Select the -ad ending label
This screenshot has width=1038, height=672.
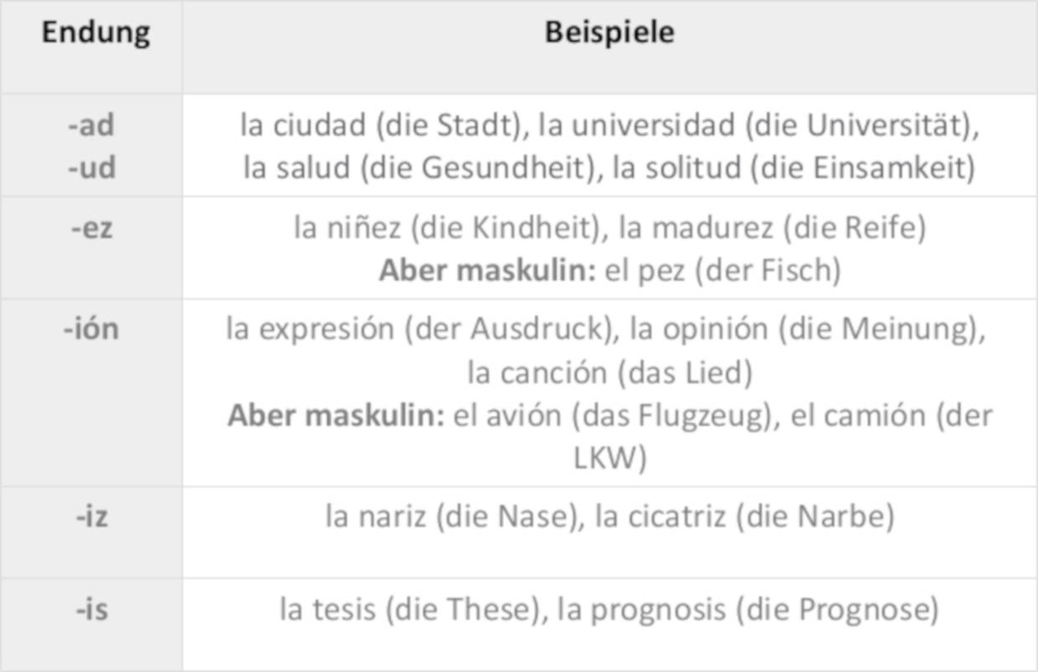91,126
